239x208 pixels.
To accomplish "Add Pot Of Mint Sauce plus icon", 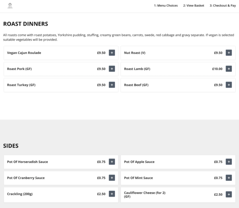I will click(x=229, y=178).
